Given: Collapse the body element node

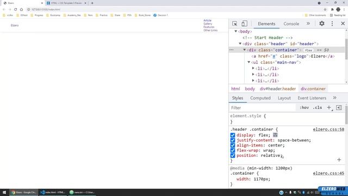Looking at the screenshot, I should pos(235,32).
